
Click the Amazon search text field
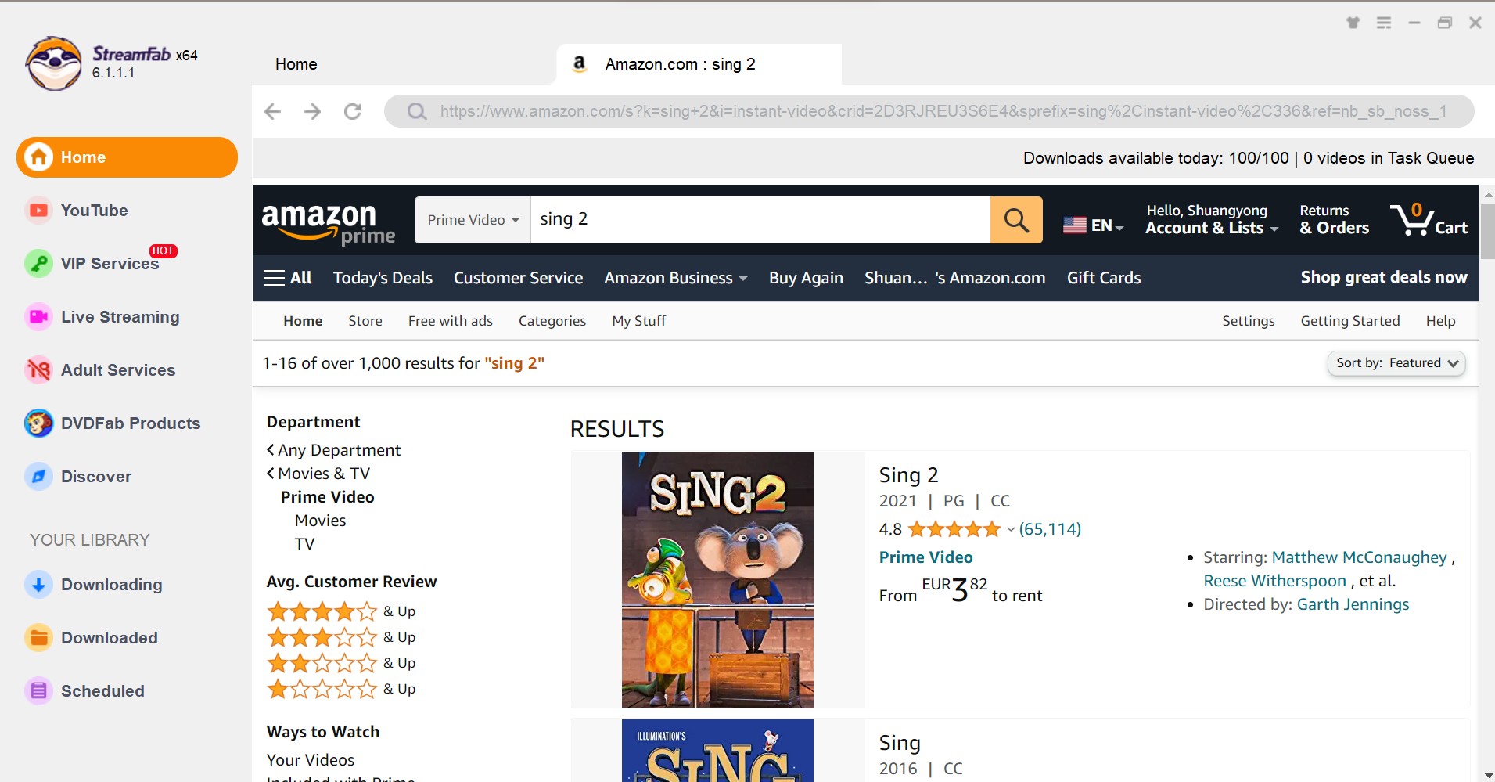[760, 220]
